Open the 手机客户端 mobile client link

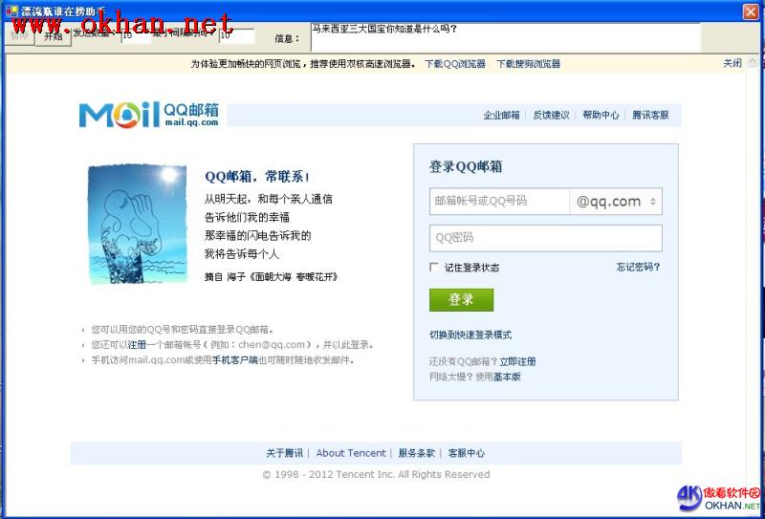234,360
